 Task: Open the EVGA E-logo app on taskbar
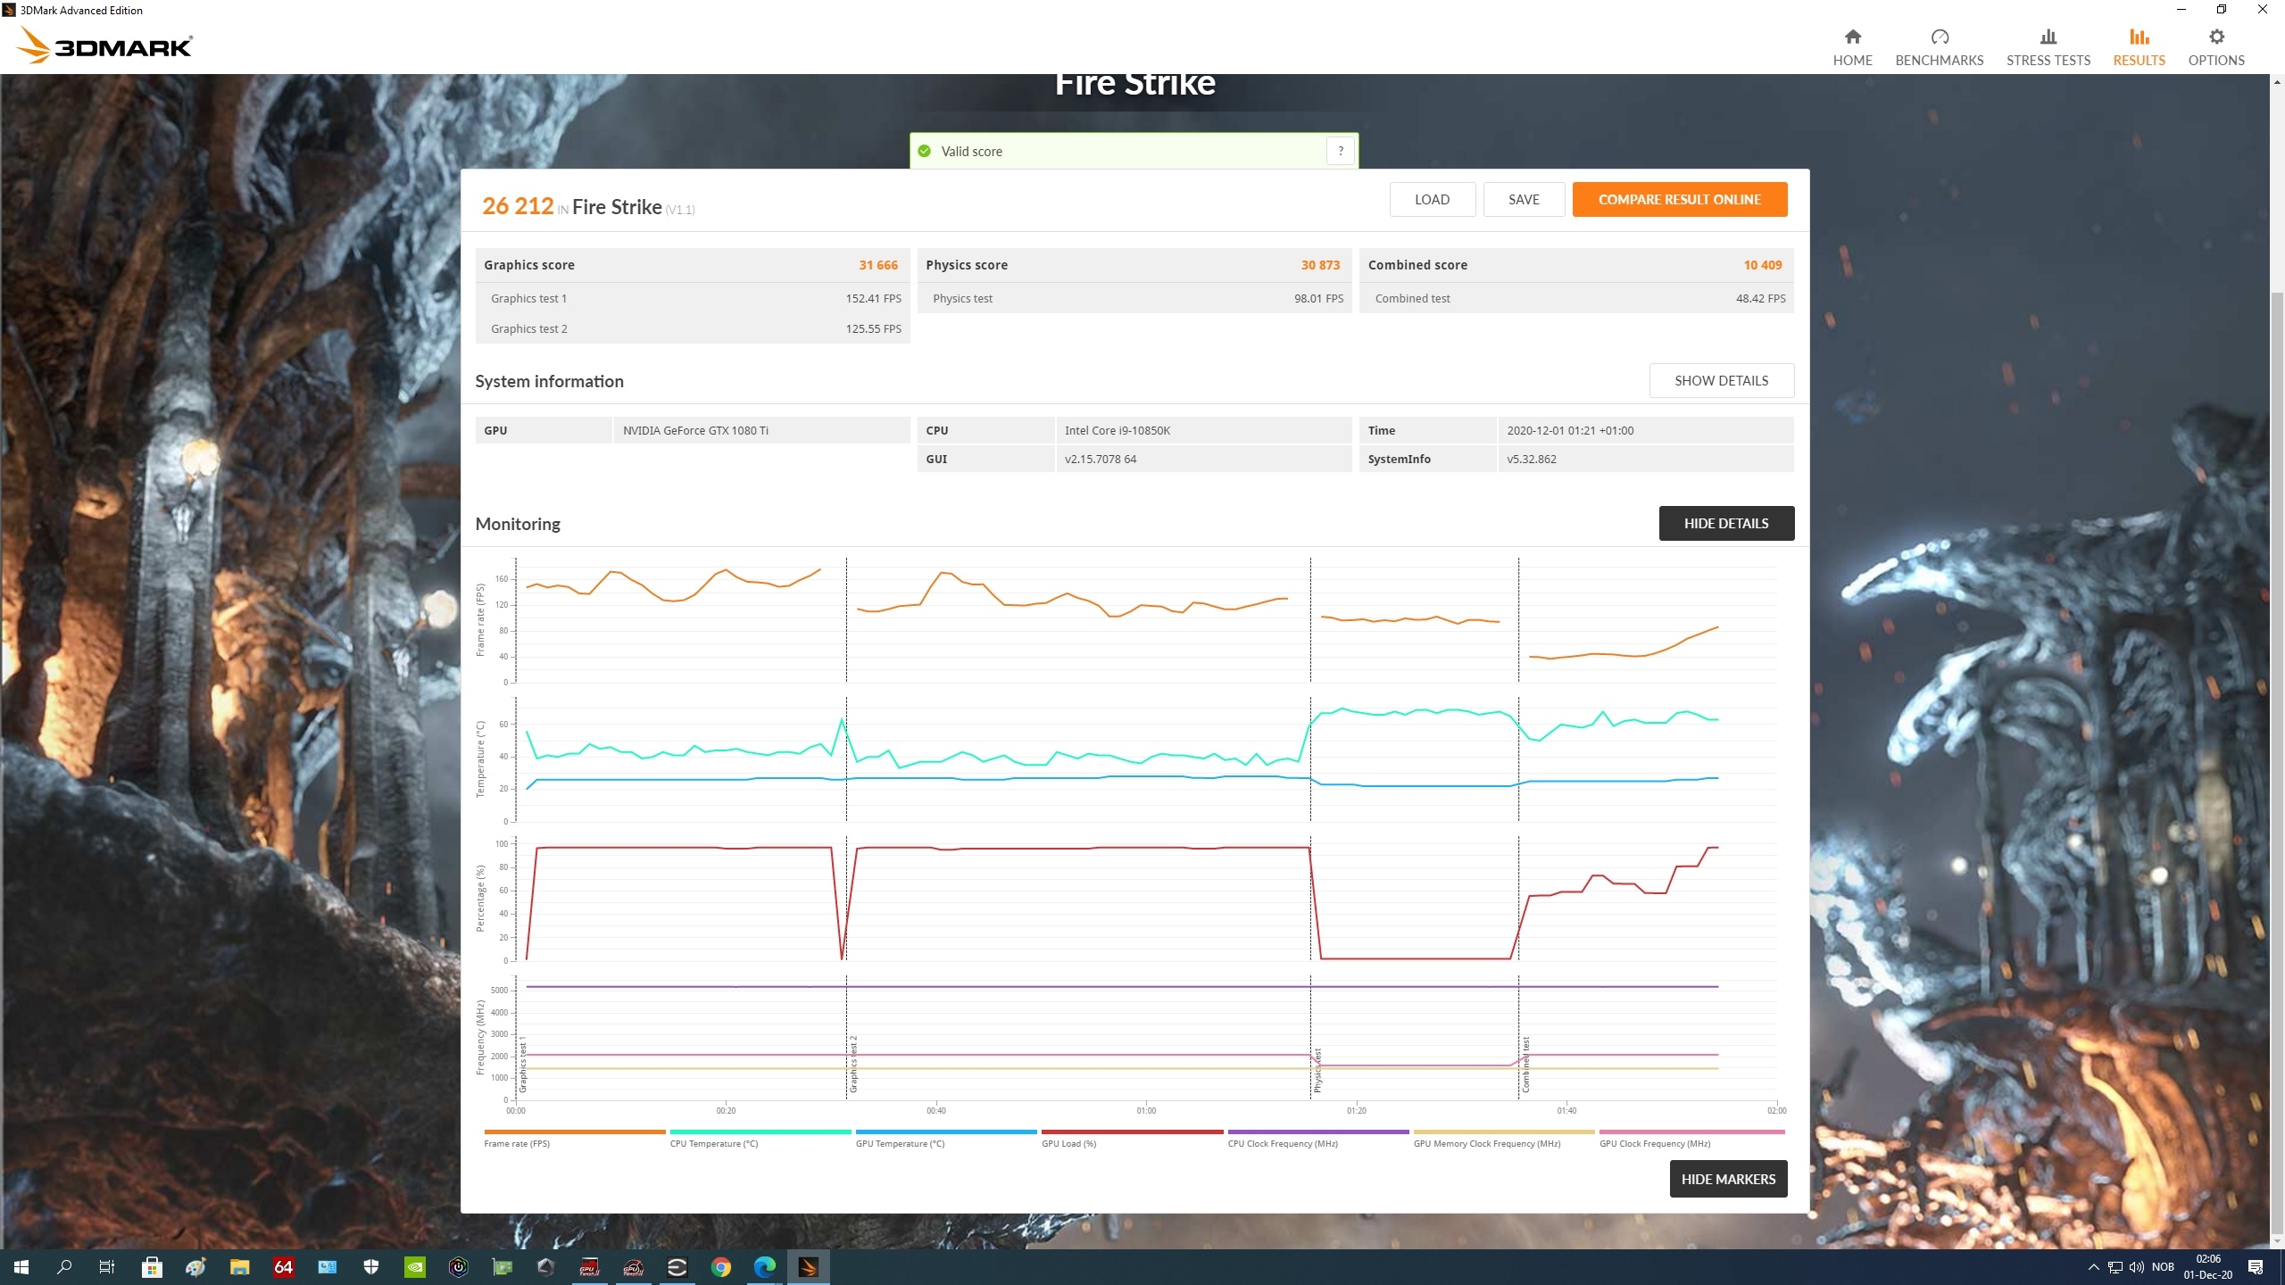[677, 1267]
